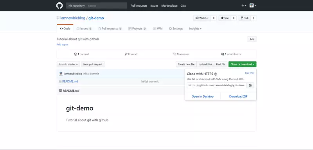This screenshot has height=150, width=313.
Task: Click the iamnewbieblog owner link
Action: click(73, 18)
